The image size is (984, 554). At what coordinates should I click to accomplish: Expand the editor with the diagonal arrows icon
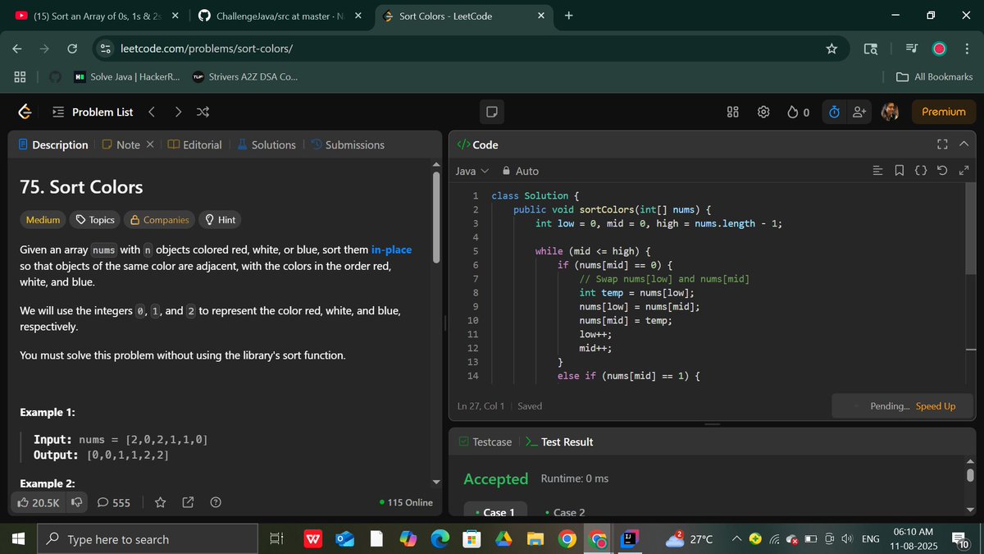click(963, 171)
